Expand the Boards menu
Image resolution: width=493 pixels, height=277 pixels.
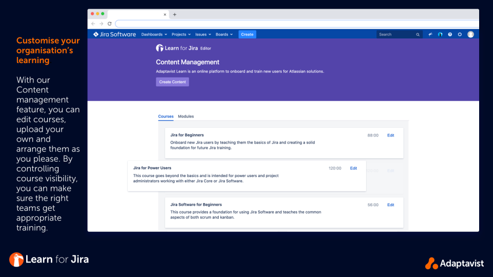click(224, 34)
